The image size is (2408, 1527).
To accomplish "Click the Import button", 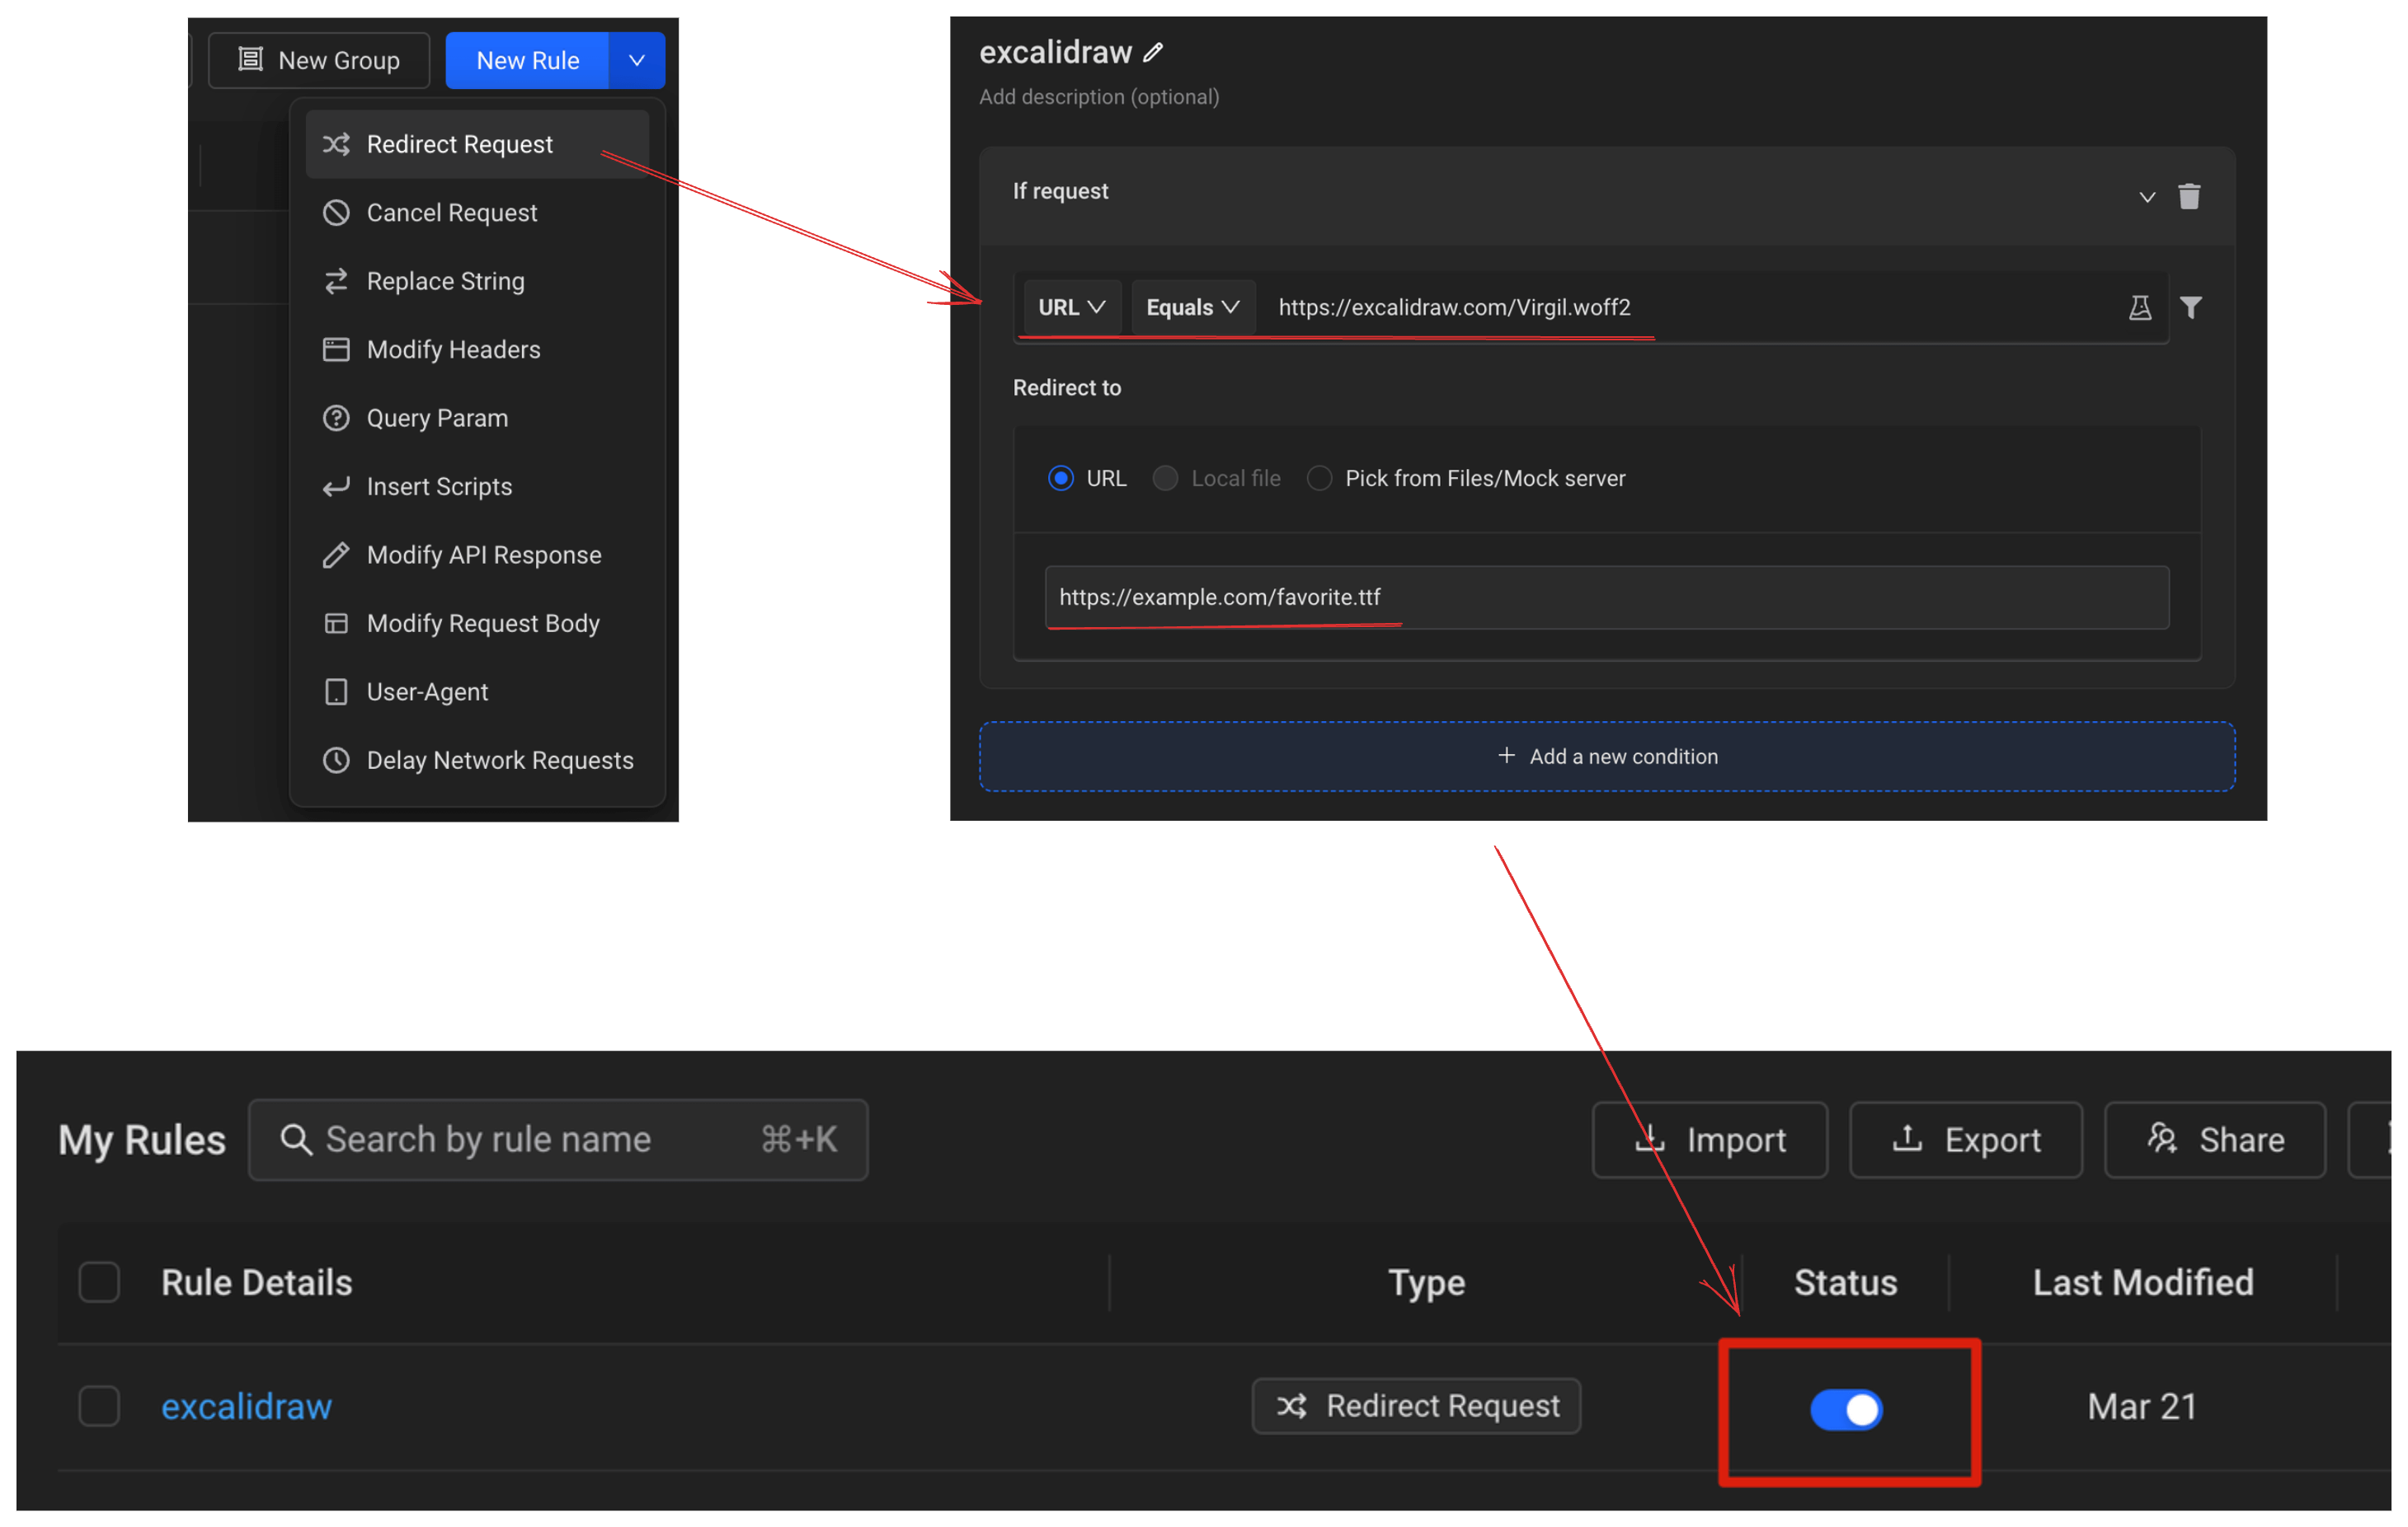I will coord(1710,1141).
